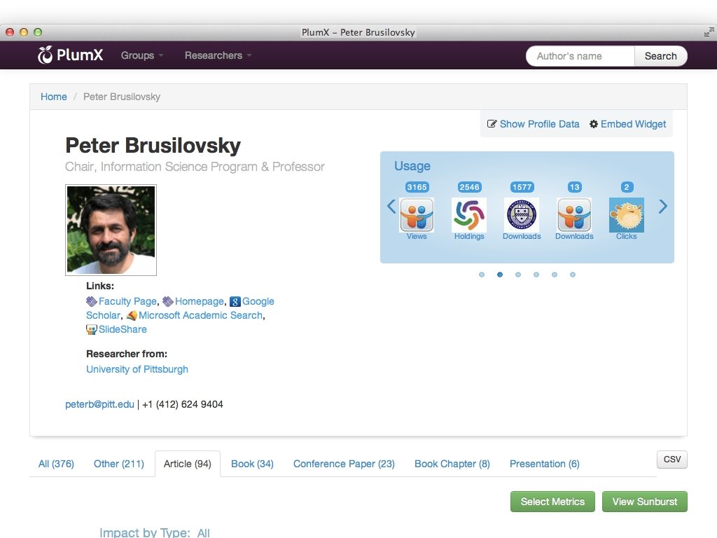The width and height of the screenshot is (717, 538).
Task: Select the Holdings swirl icon
Action: point(469,215)
